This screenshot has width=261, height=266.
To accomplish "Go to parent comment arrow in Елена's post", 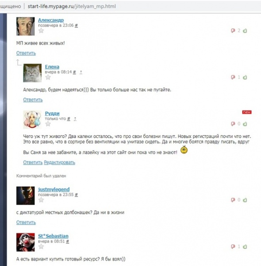I will click(81, 72).
